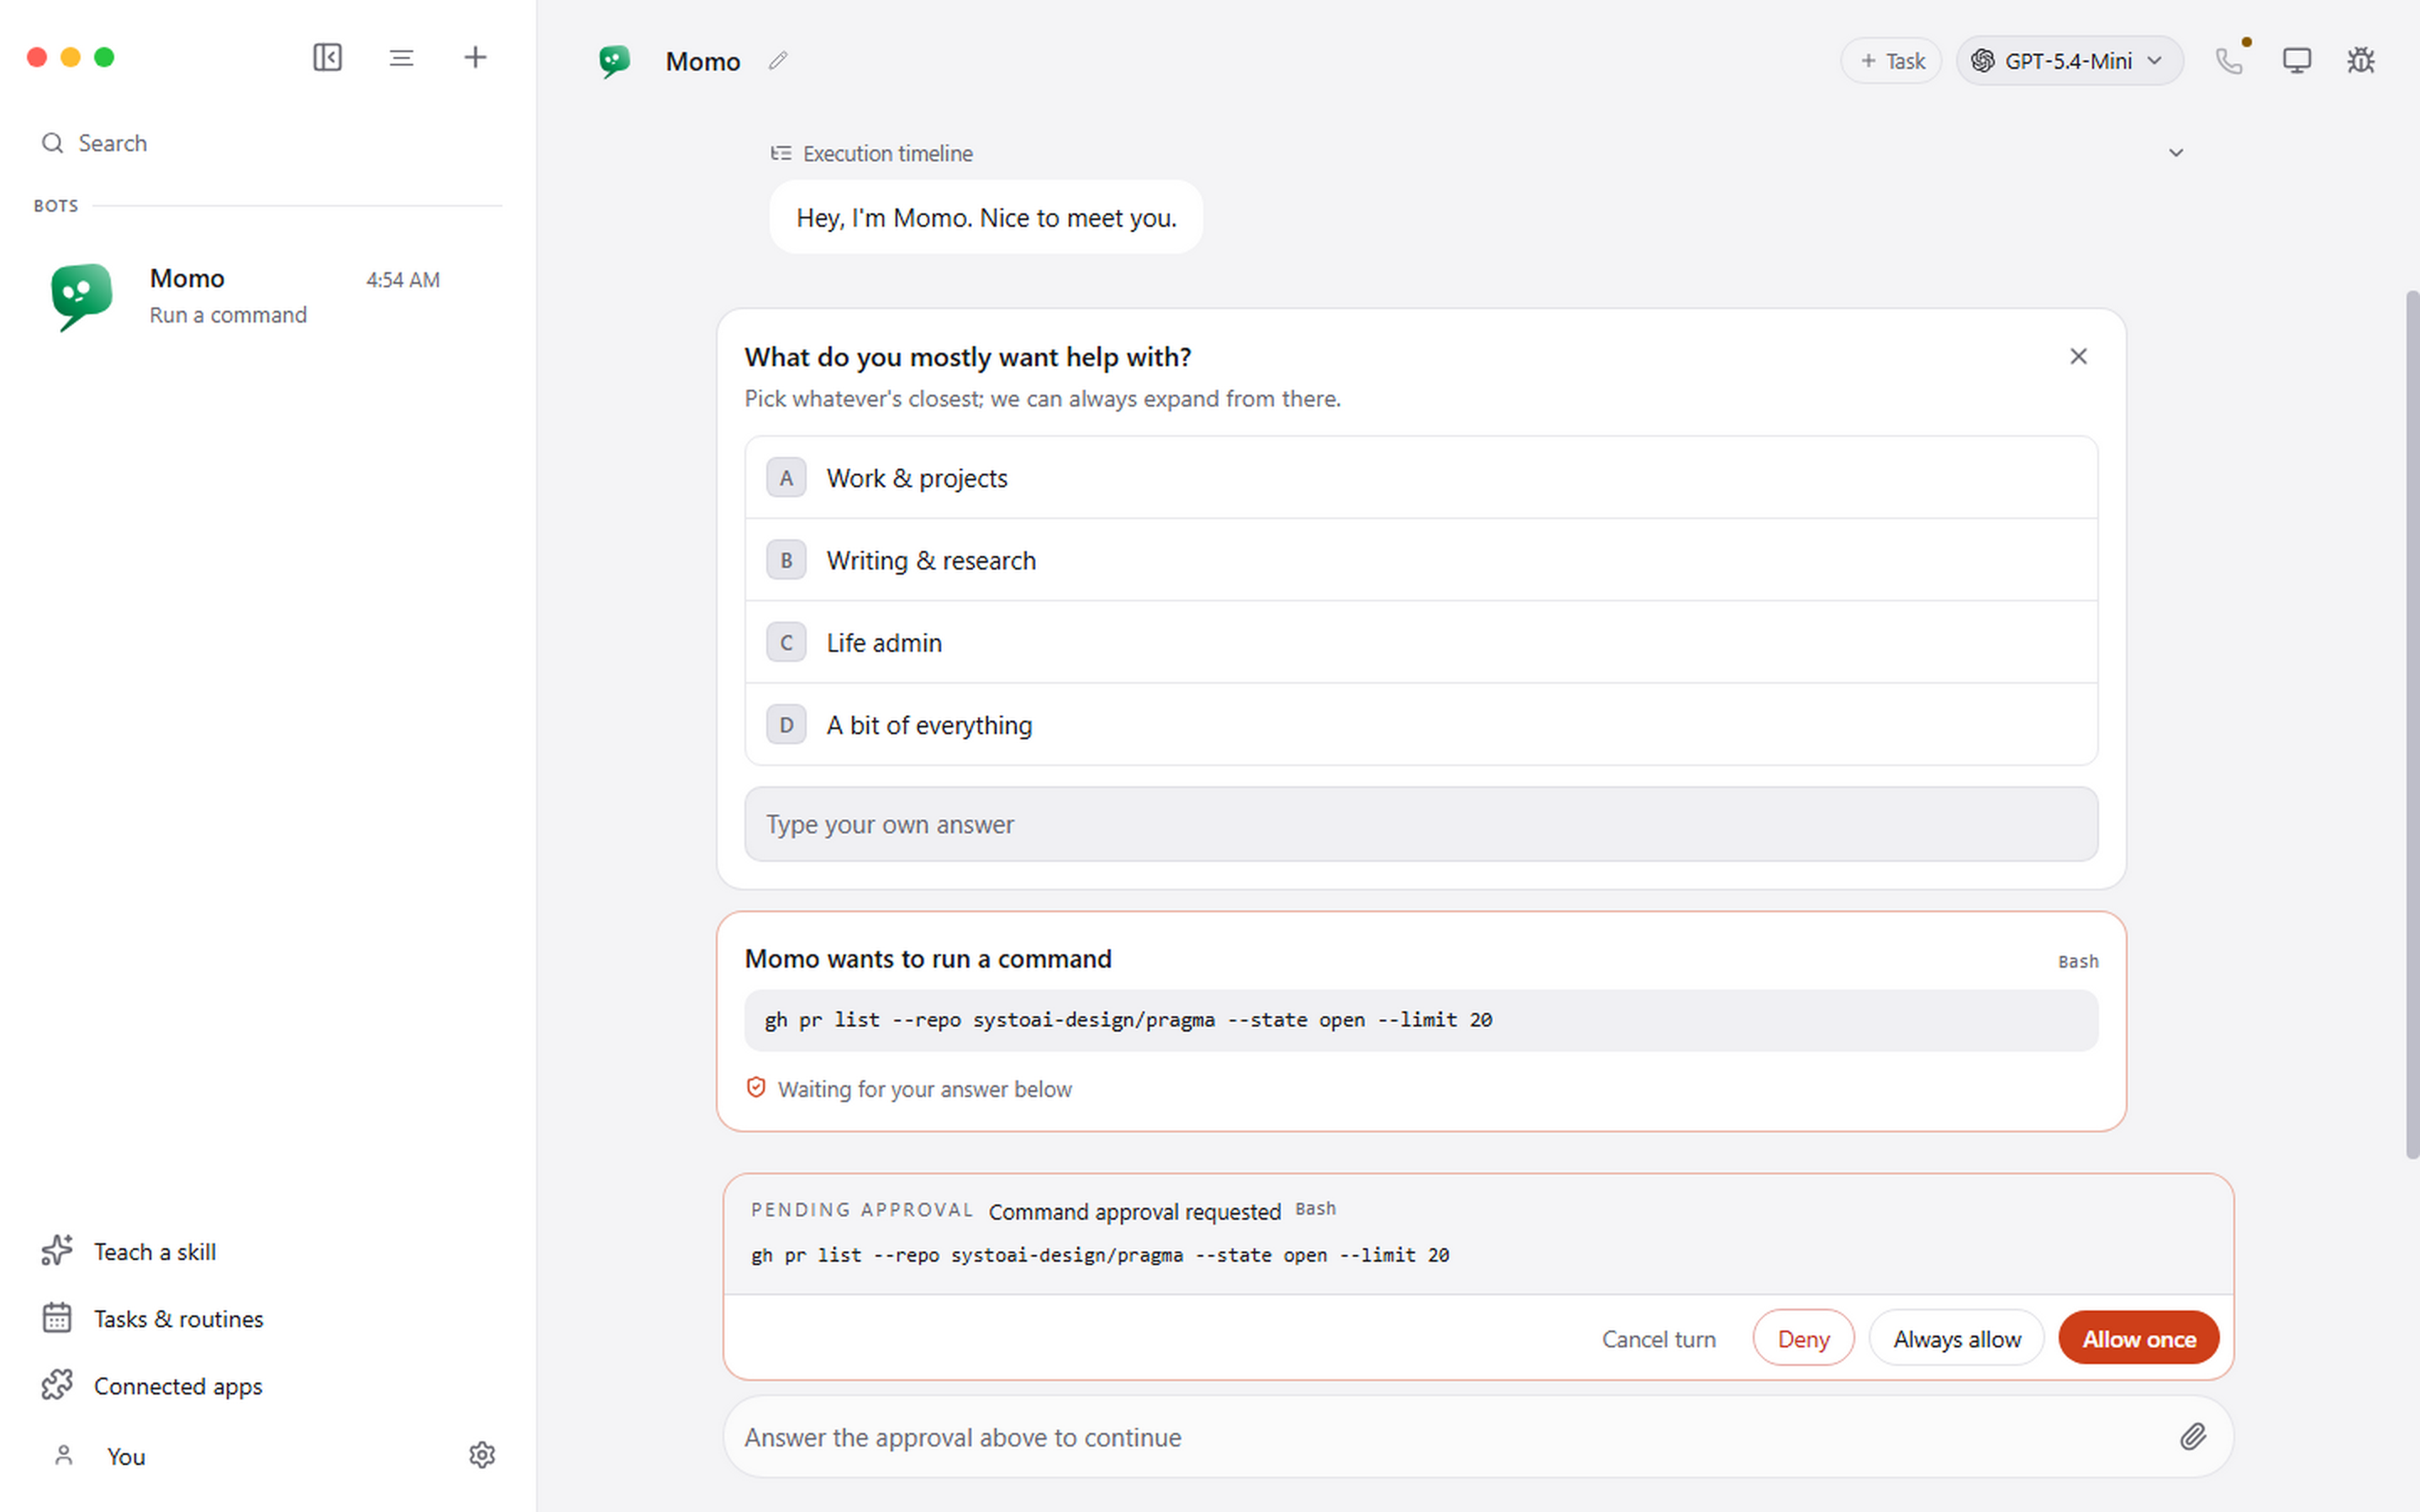Click the pencil icon to rename Momo
Screen dimensions: 2420x1512
pos(778,61)
